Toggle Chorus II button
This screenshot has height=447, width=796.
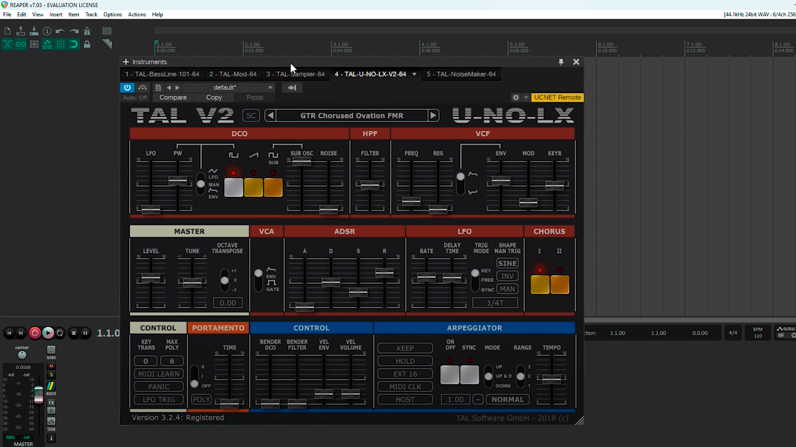coord(560,285)
